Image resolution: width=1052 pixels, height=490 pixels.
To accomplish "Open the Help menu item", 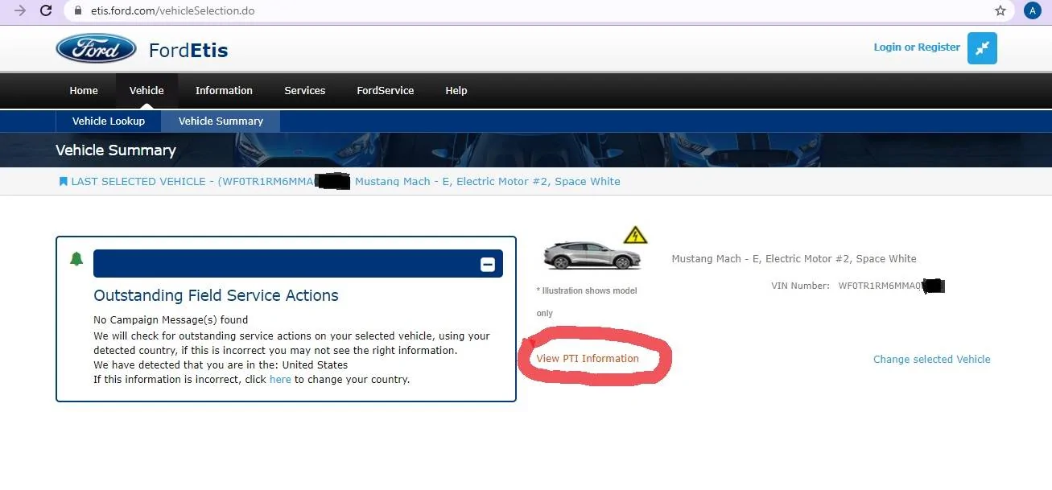I will 456,90.
